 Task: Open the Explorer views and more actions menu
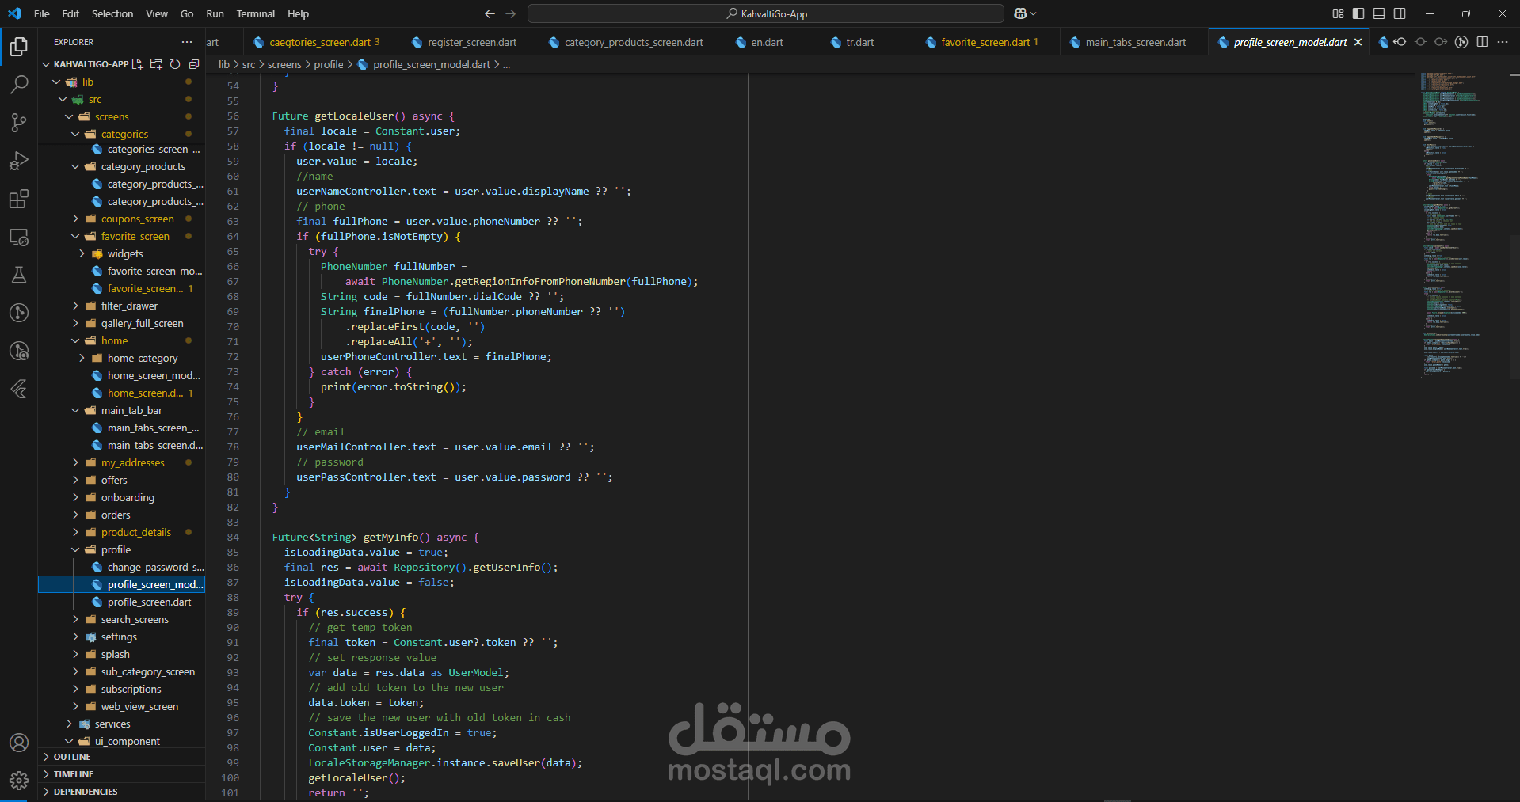click(x=187, y=42)
